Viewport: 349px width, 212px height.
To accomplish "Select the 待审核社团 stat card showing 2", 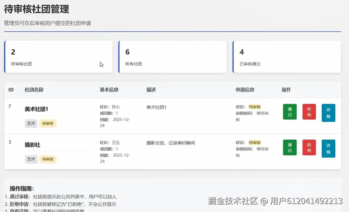I will click(59, 56).
